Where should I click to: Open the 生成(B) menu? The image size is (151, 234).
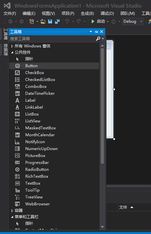point(87,13)
